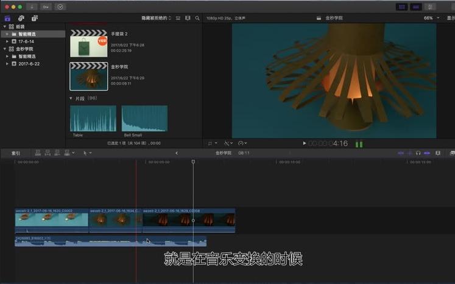Select the 17-6-14 event row
The image size is (455, 284).
tap(33, 41)
